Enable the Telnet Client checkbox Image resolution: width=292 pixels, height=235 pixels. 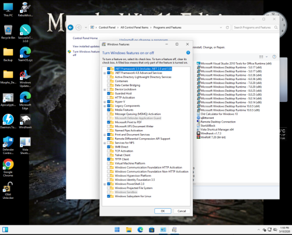(109, 155)
